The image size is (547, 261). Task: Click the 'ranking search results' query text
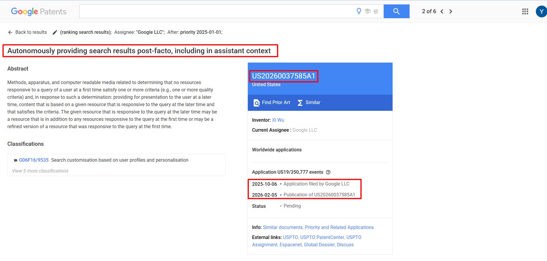click(x=86, y=32)
